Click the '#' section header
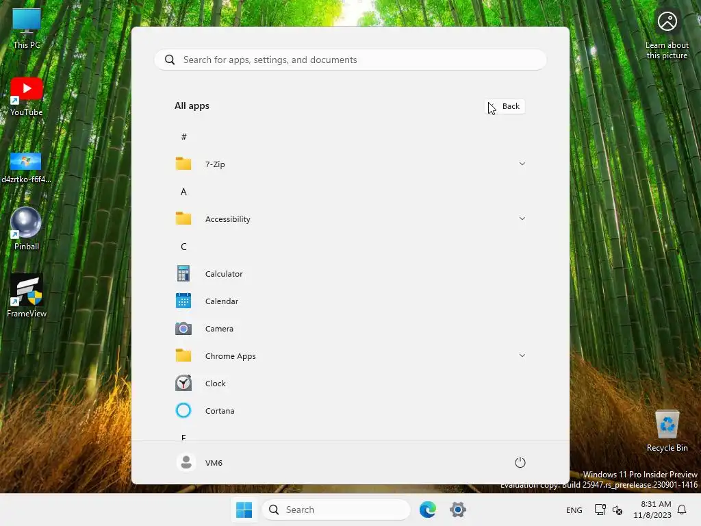The image size is (701, 526). pyautogui.click(x=183, y=137)
